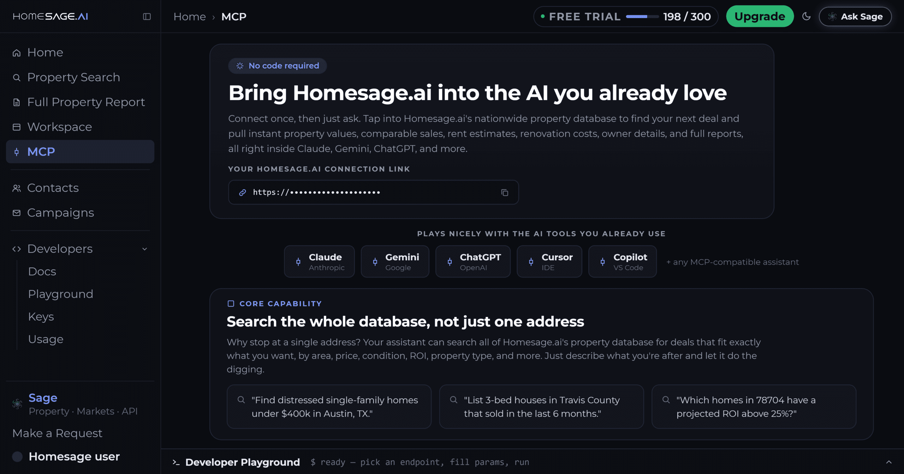
Task: Select the Cursor IDE card
Action: click(x=549, y=262)
